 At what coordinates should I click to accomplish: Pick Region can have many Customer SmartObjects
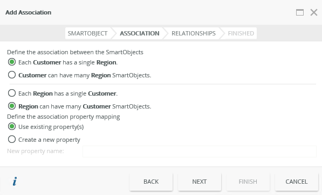(x=12, y=106)
